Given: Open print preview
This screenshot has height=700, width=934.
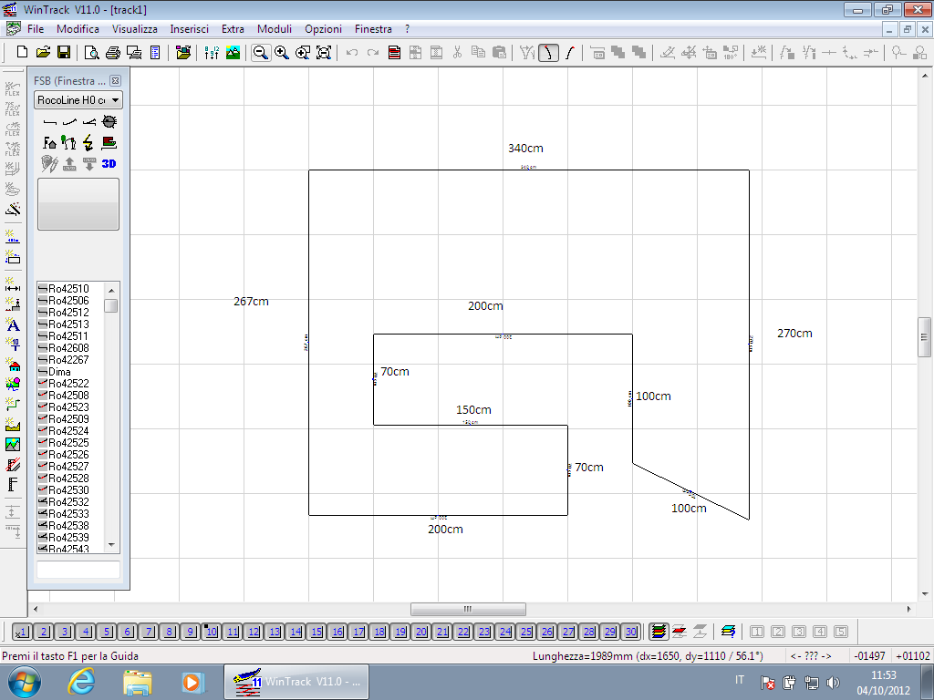Looking at the screenshot, I should [x=92, y=52].
